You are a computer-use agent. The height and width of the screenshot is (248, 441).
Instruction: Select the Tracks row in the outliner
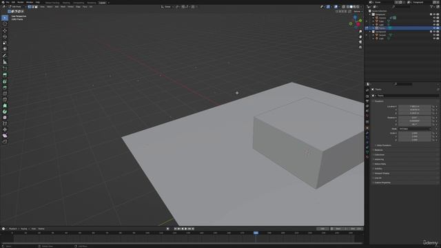pos(402,28)
